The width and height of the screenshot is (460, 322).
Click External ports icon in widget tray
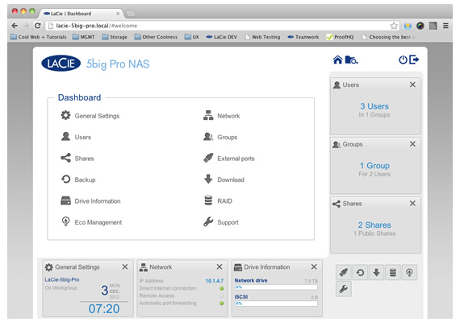point(344,273)
